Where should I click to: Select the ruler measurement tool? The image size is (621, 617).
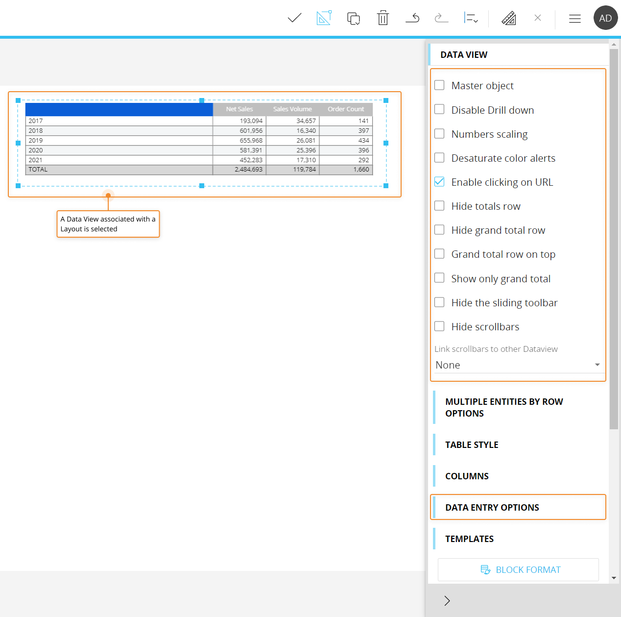(x=508, y=18)
